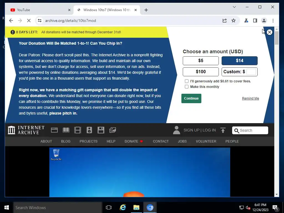The width and height of the screenshot is (284, 213).
Task: Open the Internet Archive web section icon
Action: 54,130
